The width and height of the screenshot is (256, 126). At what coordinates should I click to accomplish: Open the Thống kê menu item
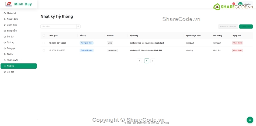coord(19,13)
